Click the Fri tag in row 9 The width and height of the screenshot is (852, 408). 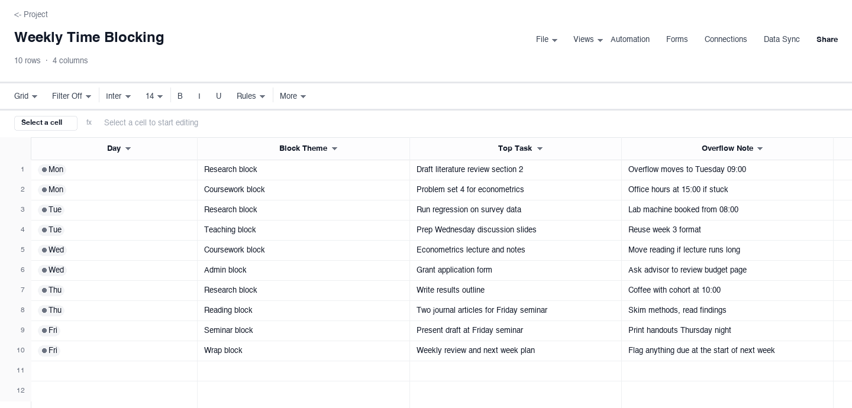coord(49,331)
